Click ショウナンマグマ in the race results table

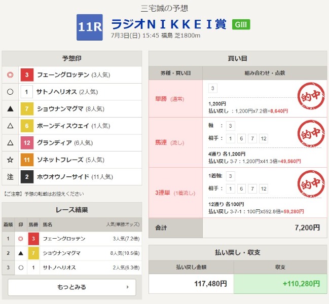pyautogui.click(x=61, y=253)
